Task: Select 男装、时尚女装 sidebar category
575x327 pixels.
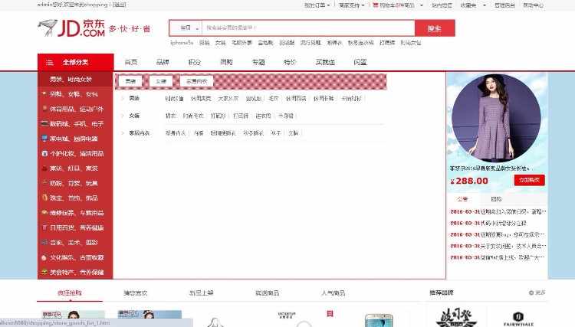Action: pos(75,79)
